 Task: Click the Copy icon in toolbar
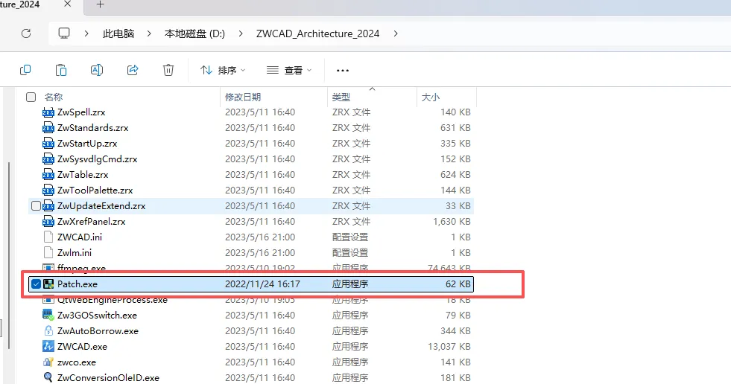(25, 70)
